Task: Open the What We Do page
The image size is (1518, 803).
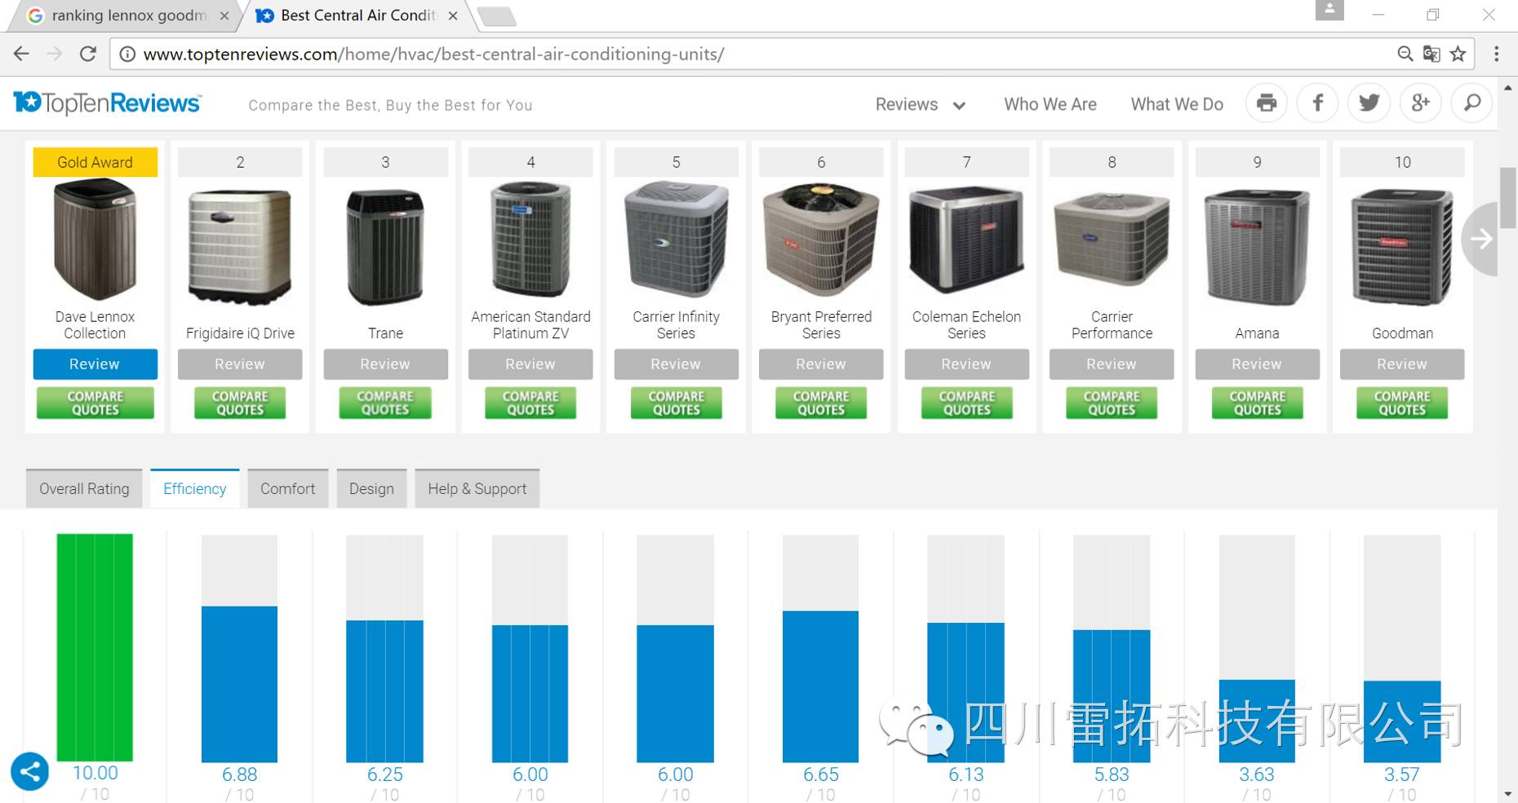Action: 1177,104
